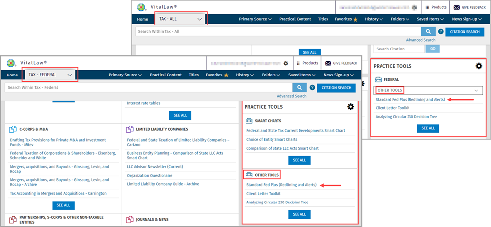Click GO button beside Search Citation
This screenshot has width=491, height=227.
coord(433,49)
